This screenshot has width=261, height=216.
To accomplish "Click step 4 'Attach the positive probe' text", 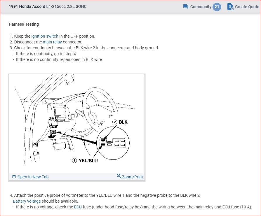I will tap(107, 195).
